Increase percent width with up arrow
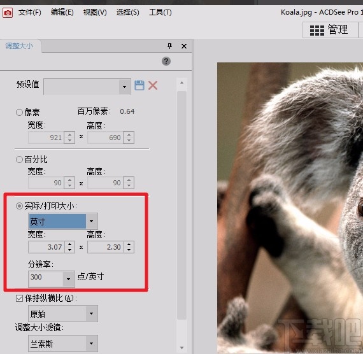363x354 pixels. tap(69, 180)
